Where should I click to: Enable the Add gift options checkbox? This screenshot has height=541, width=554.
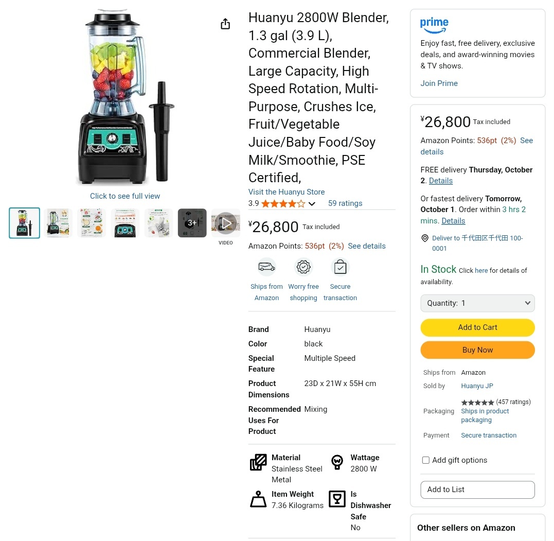pos(426,460)
